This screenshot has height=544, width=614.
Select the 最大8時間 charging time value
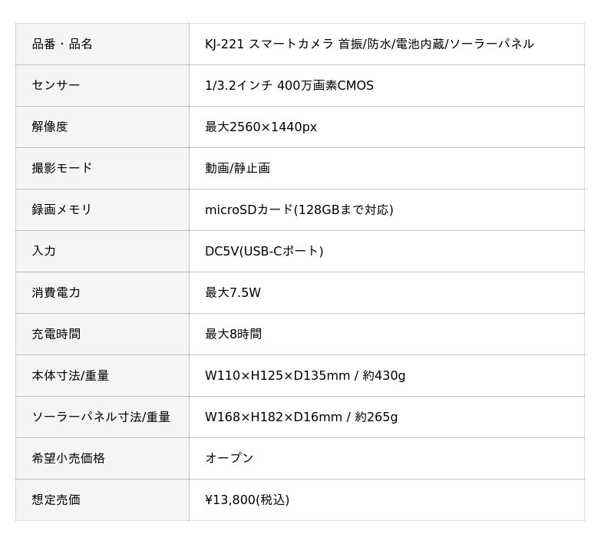click(233, 335)
